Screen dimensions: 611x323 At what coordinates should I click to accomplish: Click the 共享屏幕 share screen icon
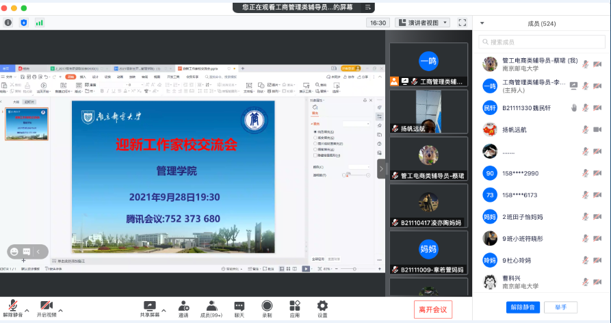(149, 305)
